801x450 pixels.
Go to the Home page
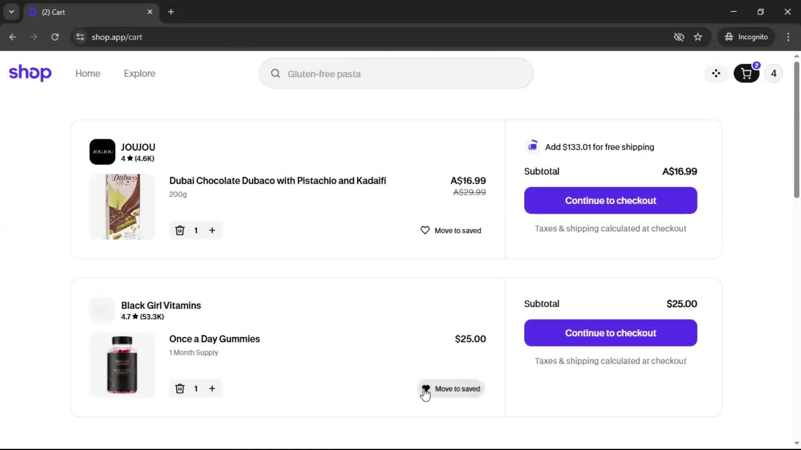[x=88, y=73]
